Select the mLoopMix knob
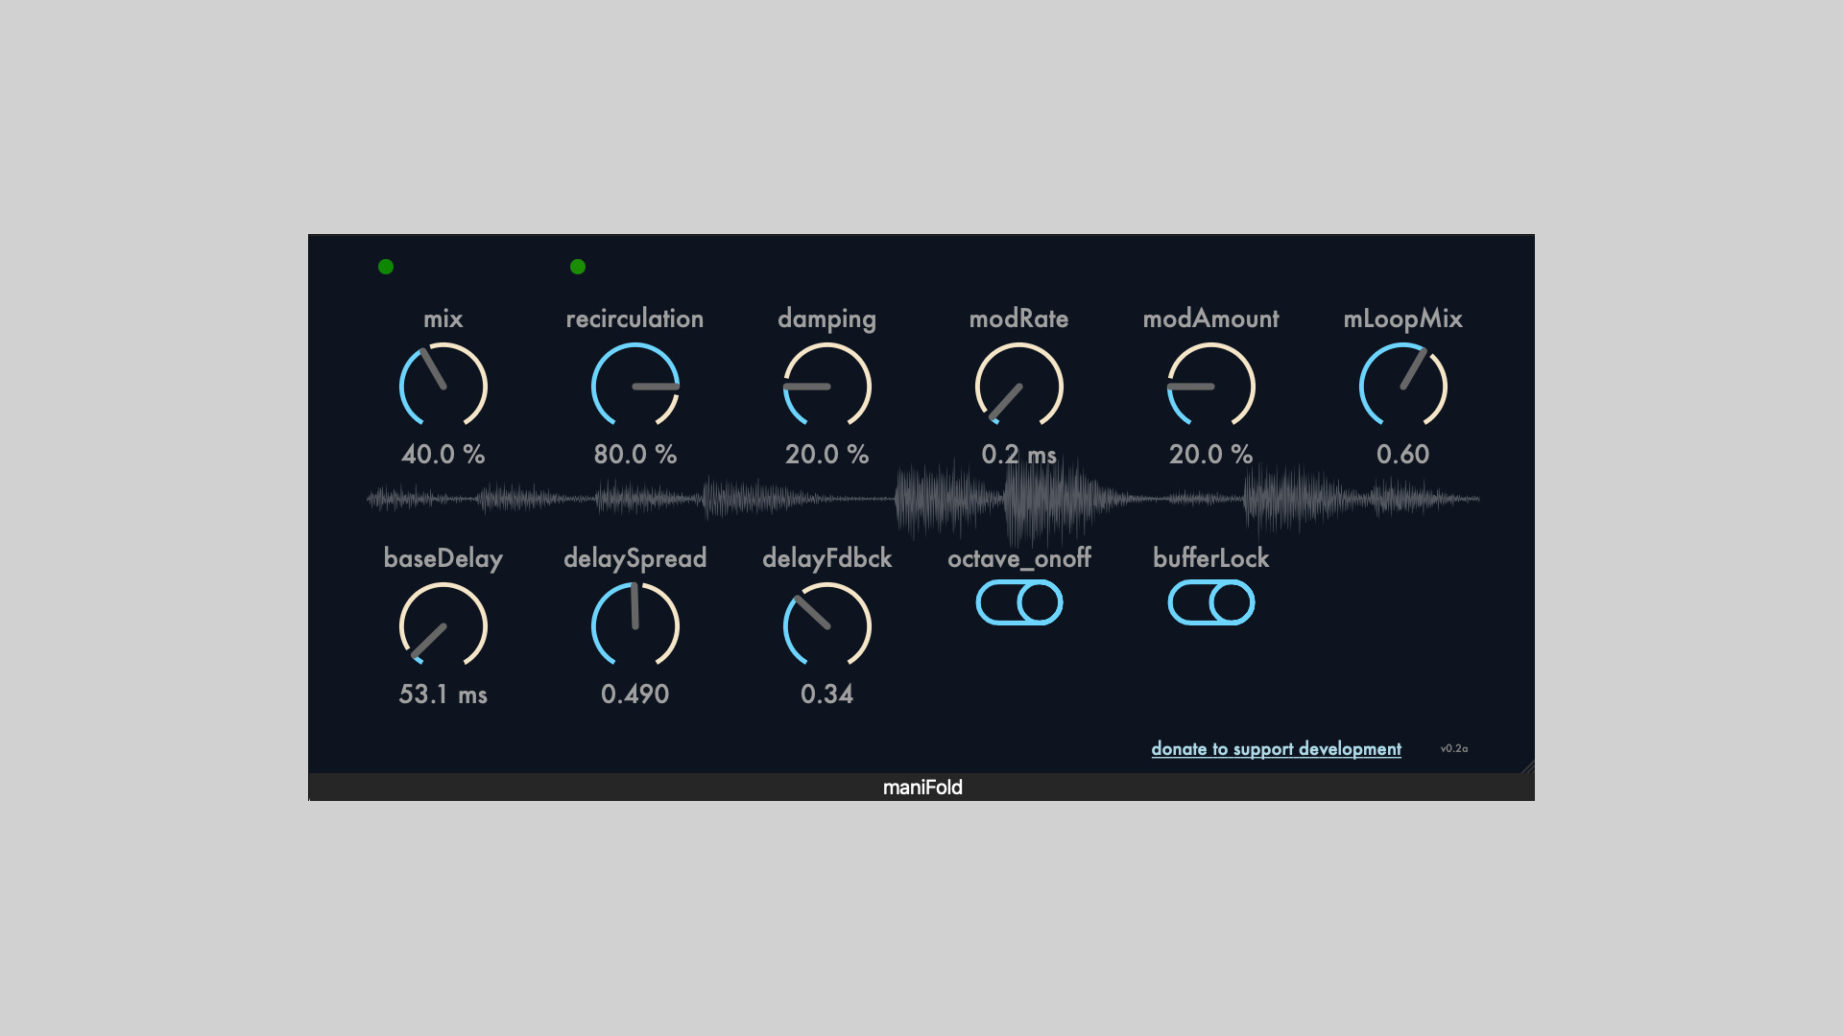Image resolution: width=1843 pixels, height=1036 pixels. (1403, 386)
